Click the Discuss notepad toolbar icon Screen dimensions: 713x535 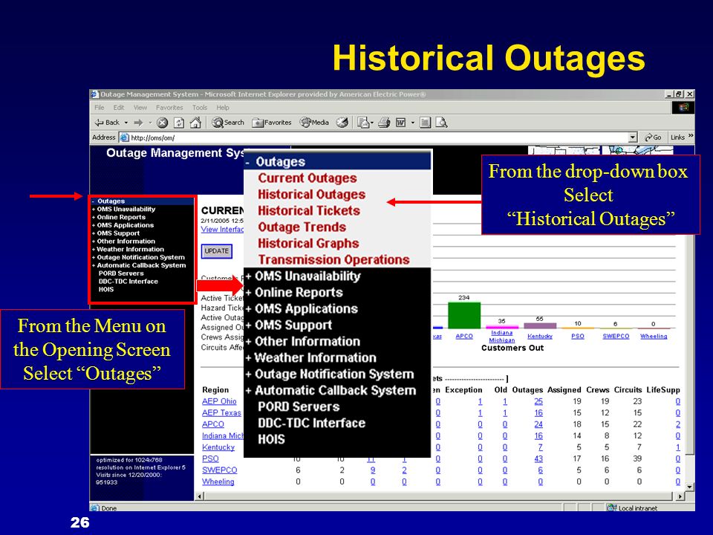pyautogui.click(x=425, y=123)
